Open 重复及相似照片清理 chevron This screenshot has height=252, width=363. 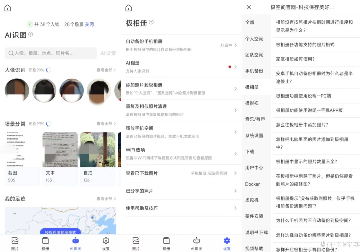[235, 110]
